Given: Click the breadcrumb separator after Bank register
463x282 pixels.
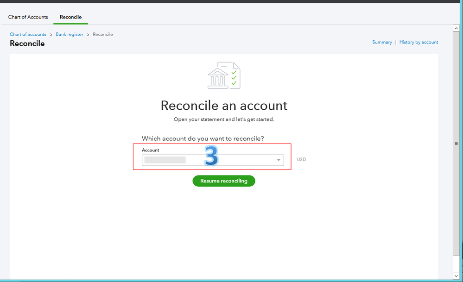Looking at the screenshot, I should tap(87, 34).
